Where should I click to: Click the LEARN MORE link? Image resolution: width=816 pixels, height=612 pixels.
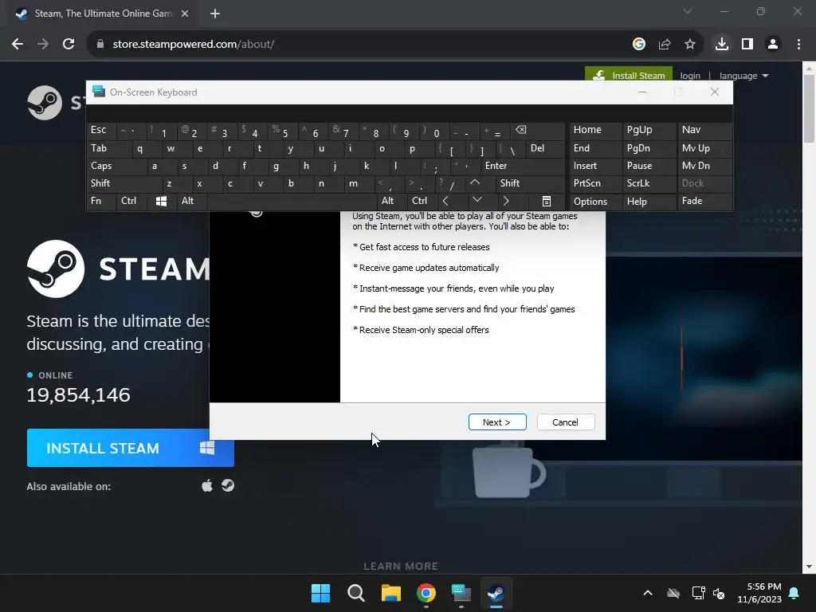(x=401, y=567)
